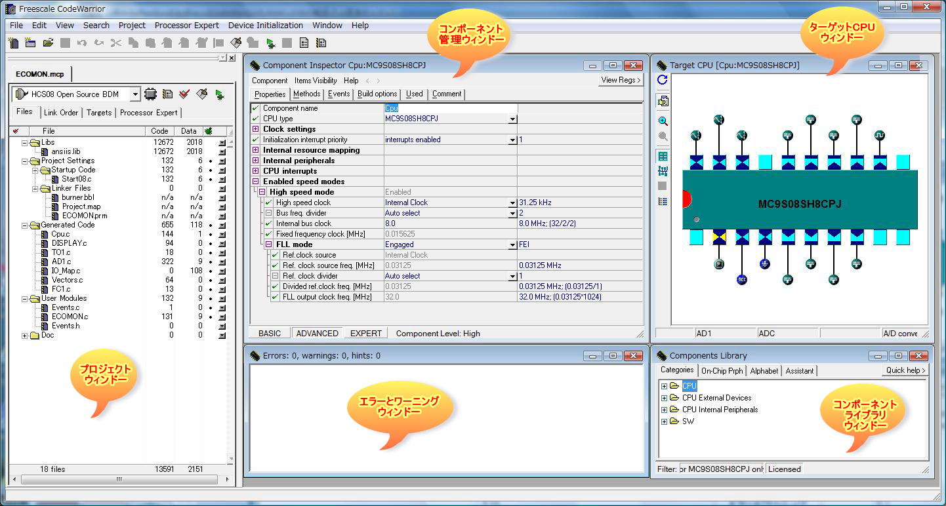Screen dimensions: 946x506
Task: Click the New Project toolbar icon
Action: click(30, 43)
